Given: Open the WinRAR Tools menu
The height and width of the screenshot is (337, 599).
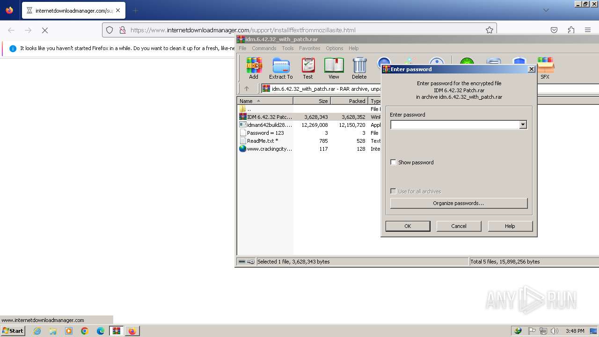Looking at the screenshot, I should click(288, 48).
